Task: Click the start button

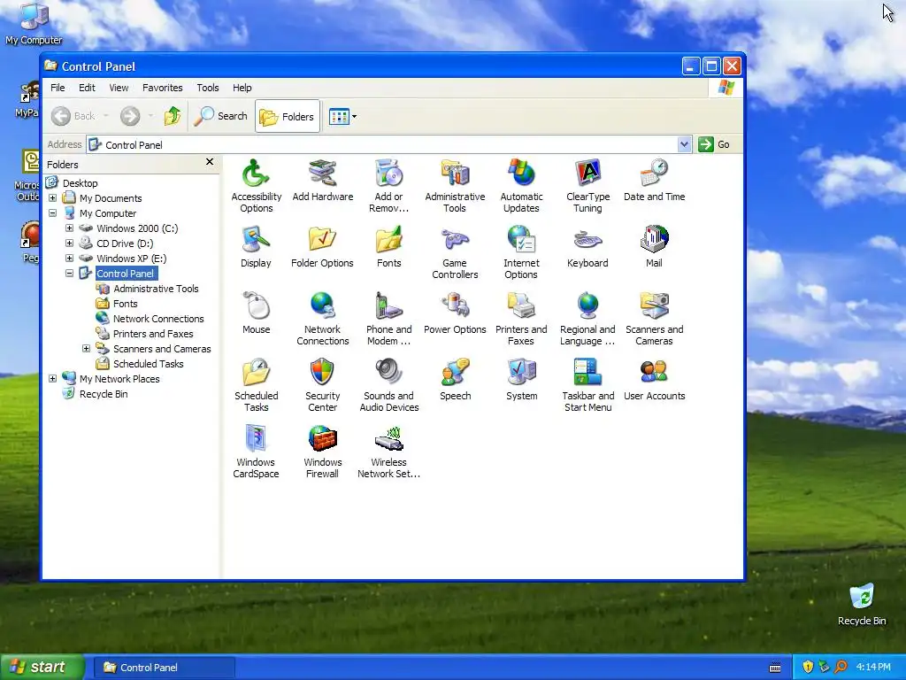Action: tap(42, 667)
